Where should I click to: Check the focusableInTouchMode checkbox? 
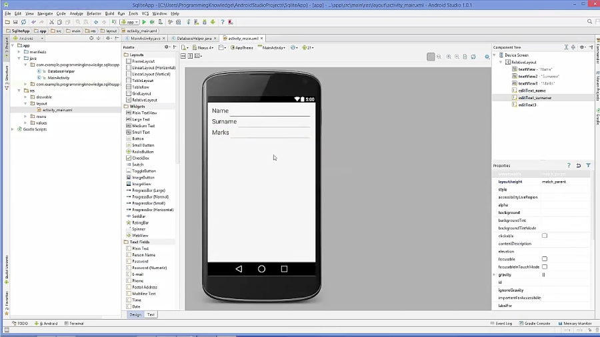tap(544, 266)
